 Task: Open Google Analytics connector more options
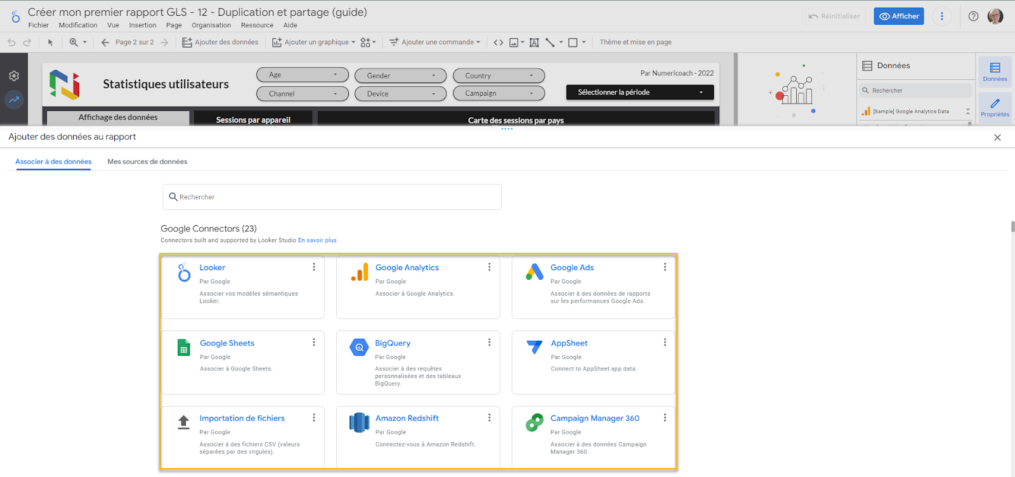coord(489,267)
